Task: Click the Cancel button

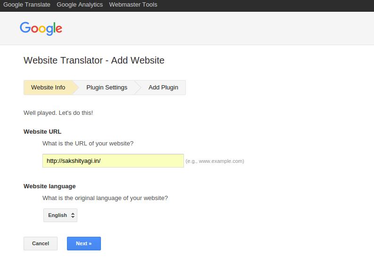Action: (x=41, y=243)
